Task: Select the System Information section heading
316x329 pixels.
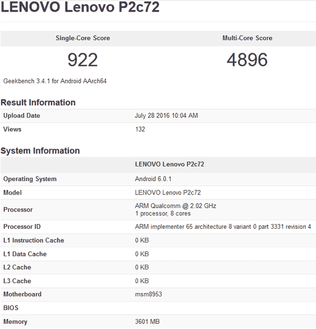Action: [40, 151]
